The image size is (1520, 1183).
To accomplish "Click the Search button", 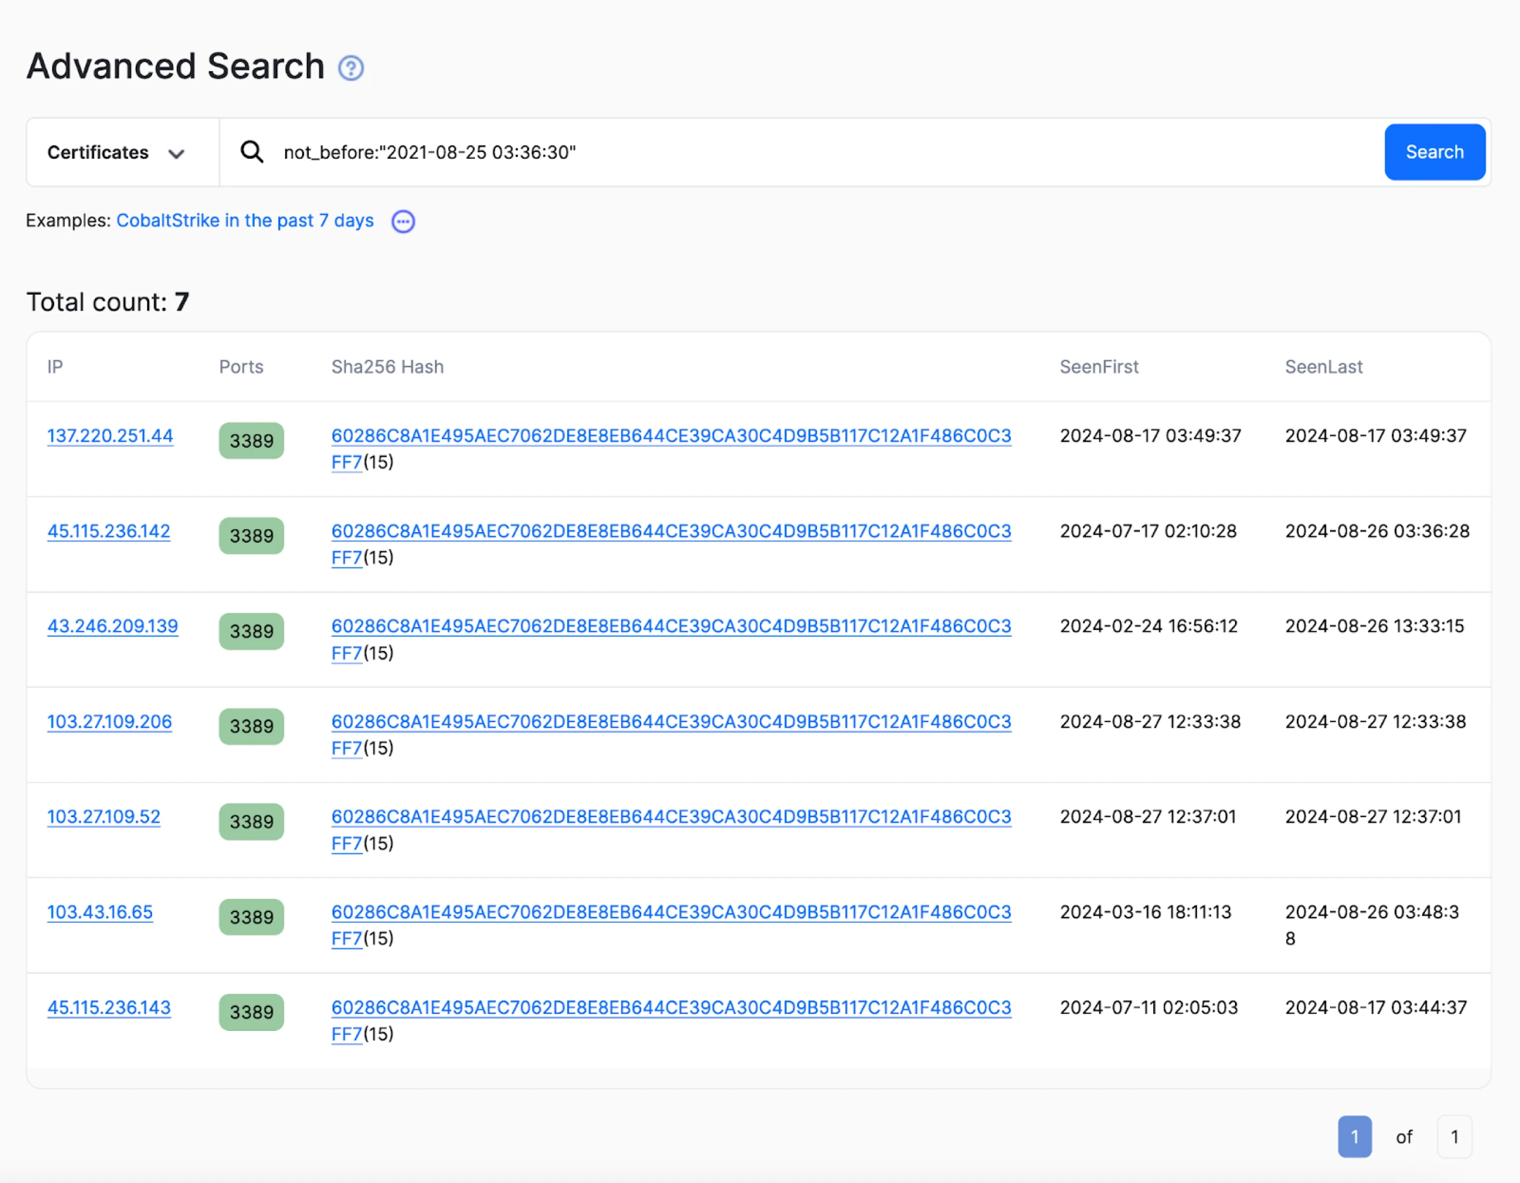I will [x=1436, y=151].
